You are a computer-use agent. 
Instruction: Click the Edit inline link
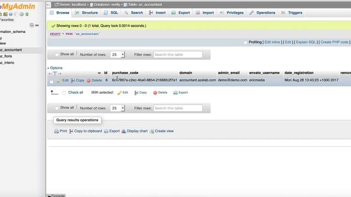coord(272,42)
